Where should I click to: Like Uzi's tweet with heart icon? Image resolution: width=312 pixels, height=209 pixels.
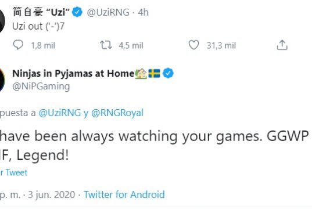(x=193, y=45)
